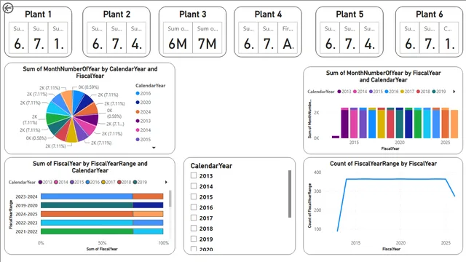Click the 2021-2022 bar row
The height and width of the screenshot is (262, 466).
(102, 231)
